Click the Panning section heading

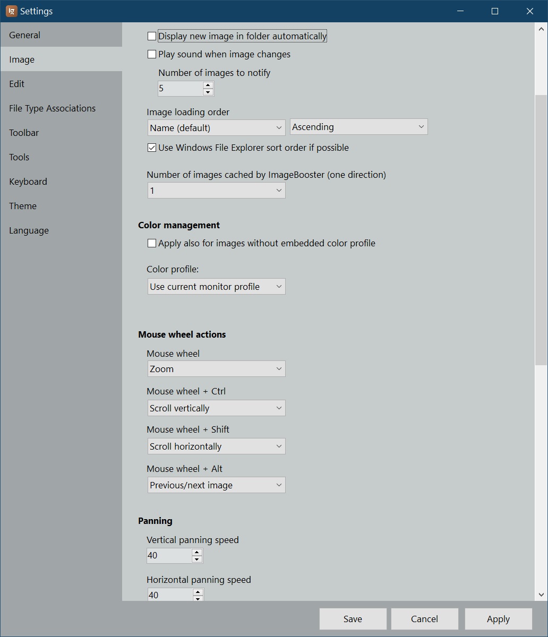(155, 521)
